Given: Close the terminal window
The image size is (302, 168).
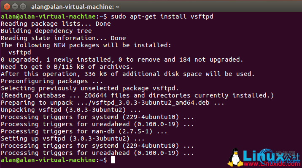Looking at the screenshot, I should 7,7.
